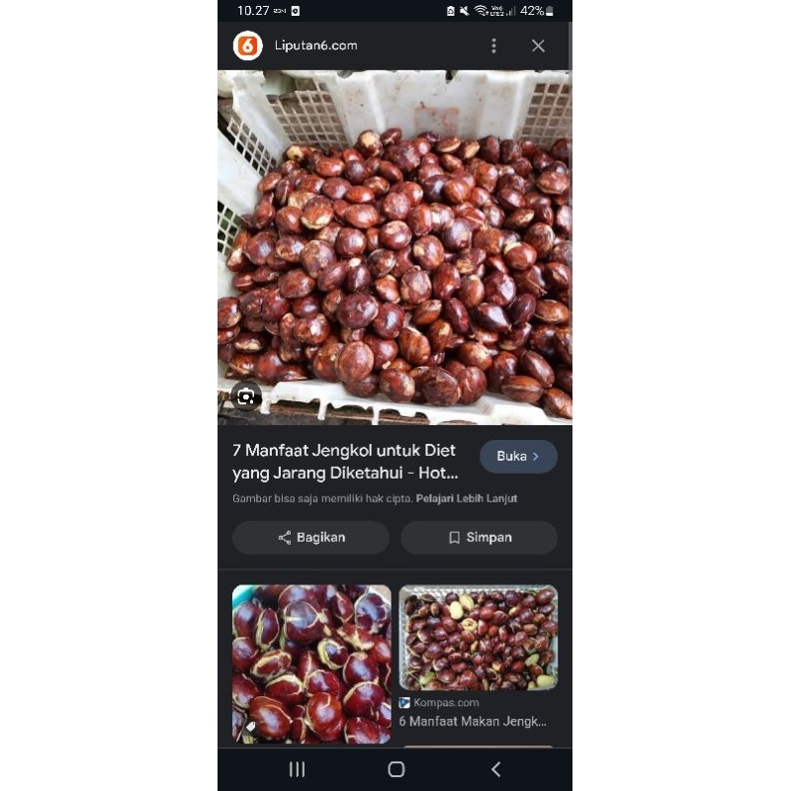Screen dimensions: 791x791
Task: Open Android recent apps
Action: (297, 769)
